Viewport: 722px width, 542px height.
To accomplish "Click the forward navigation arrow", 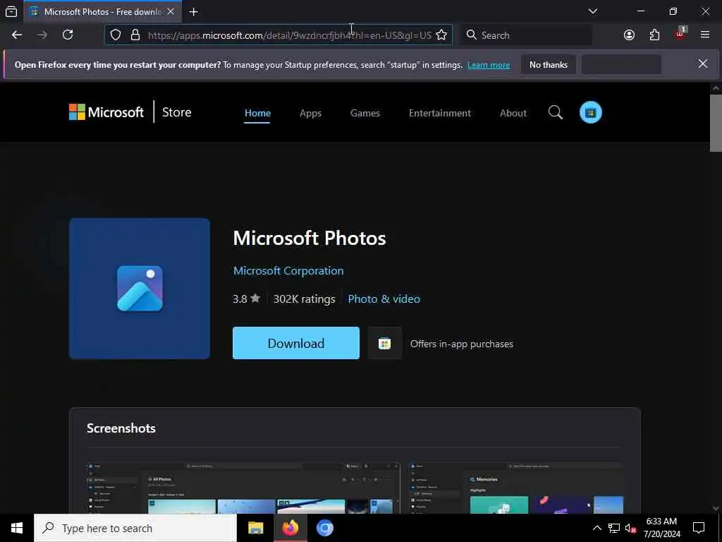I will tap(42, 35).
